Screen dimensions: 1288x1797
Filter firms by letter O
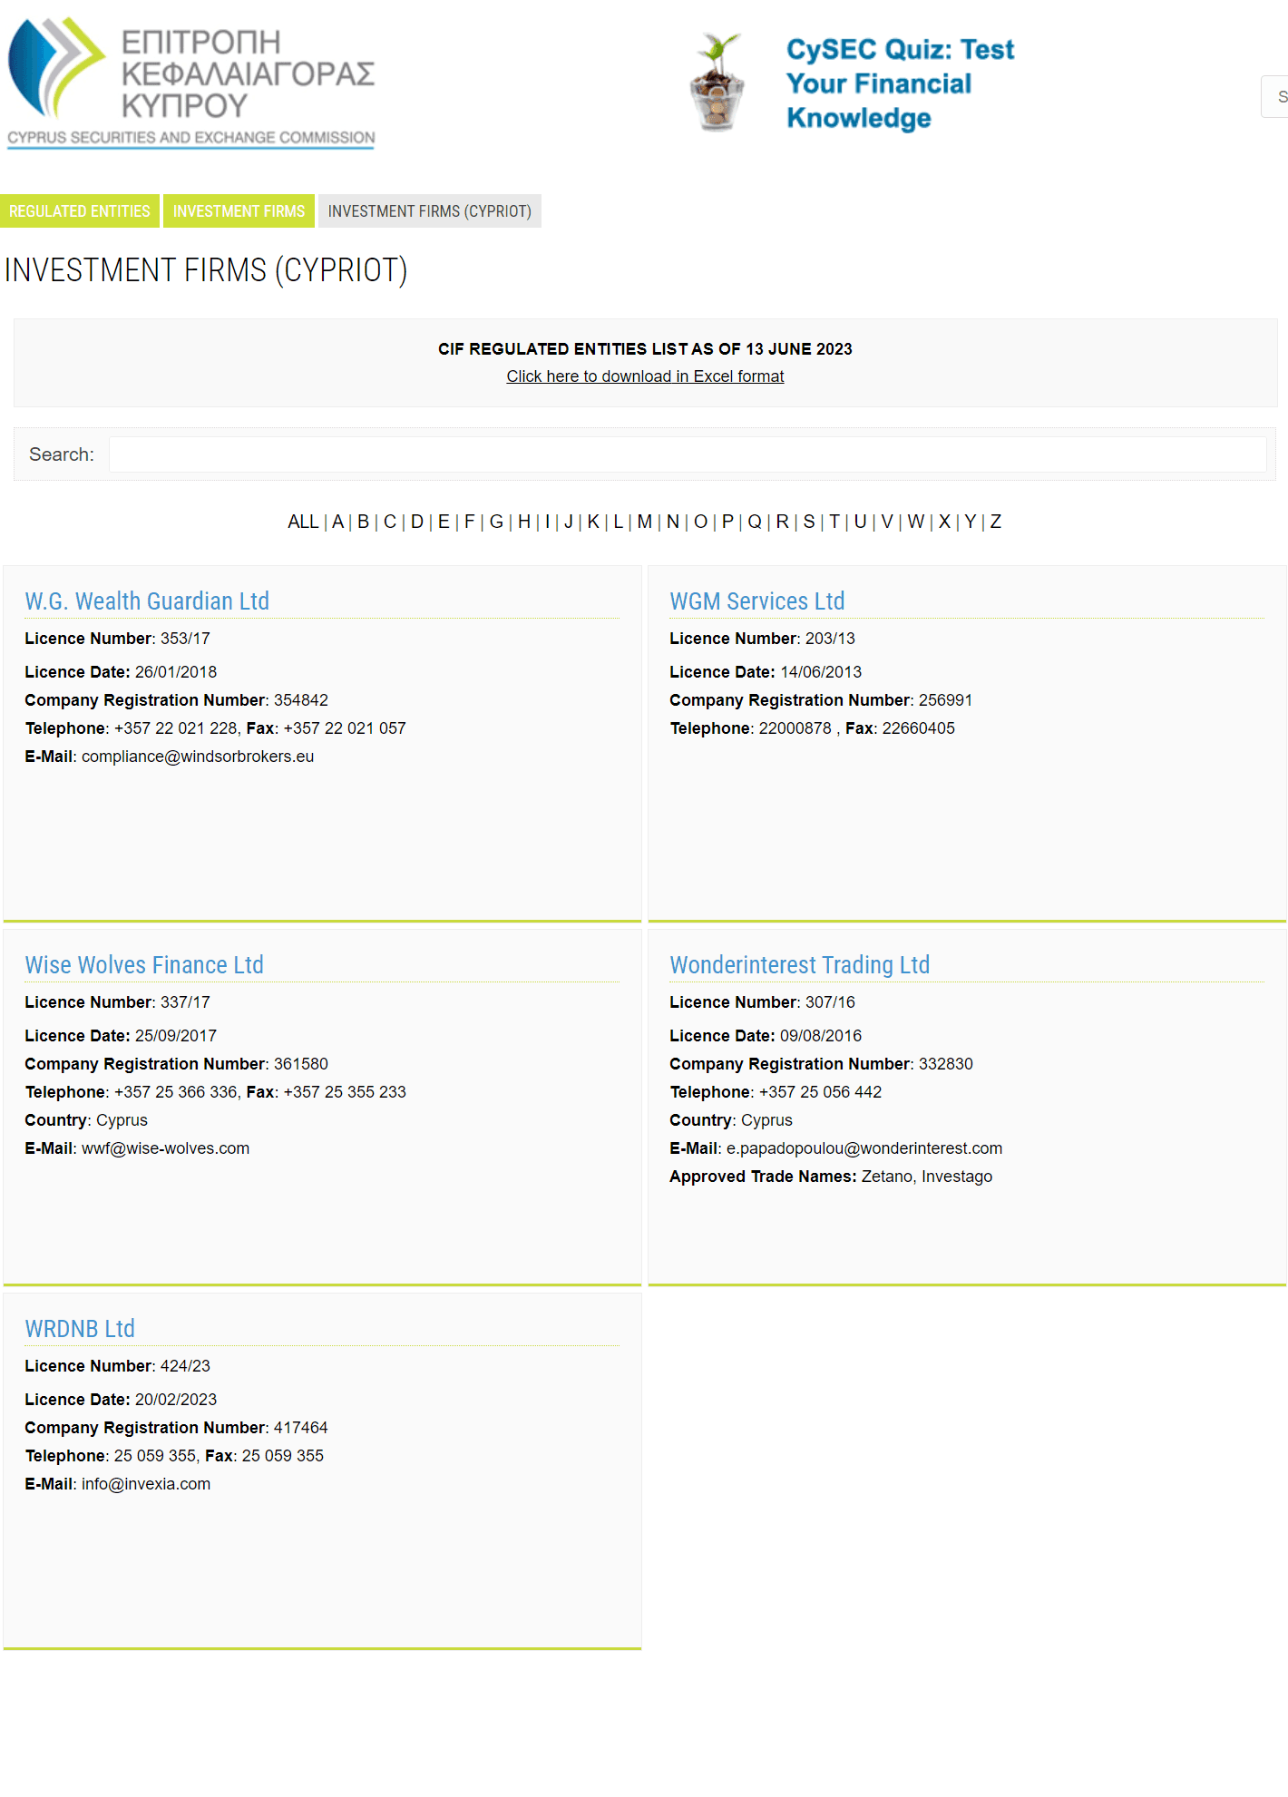tap(700, 522)
